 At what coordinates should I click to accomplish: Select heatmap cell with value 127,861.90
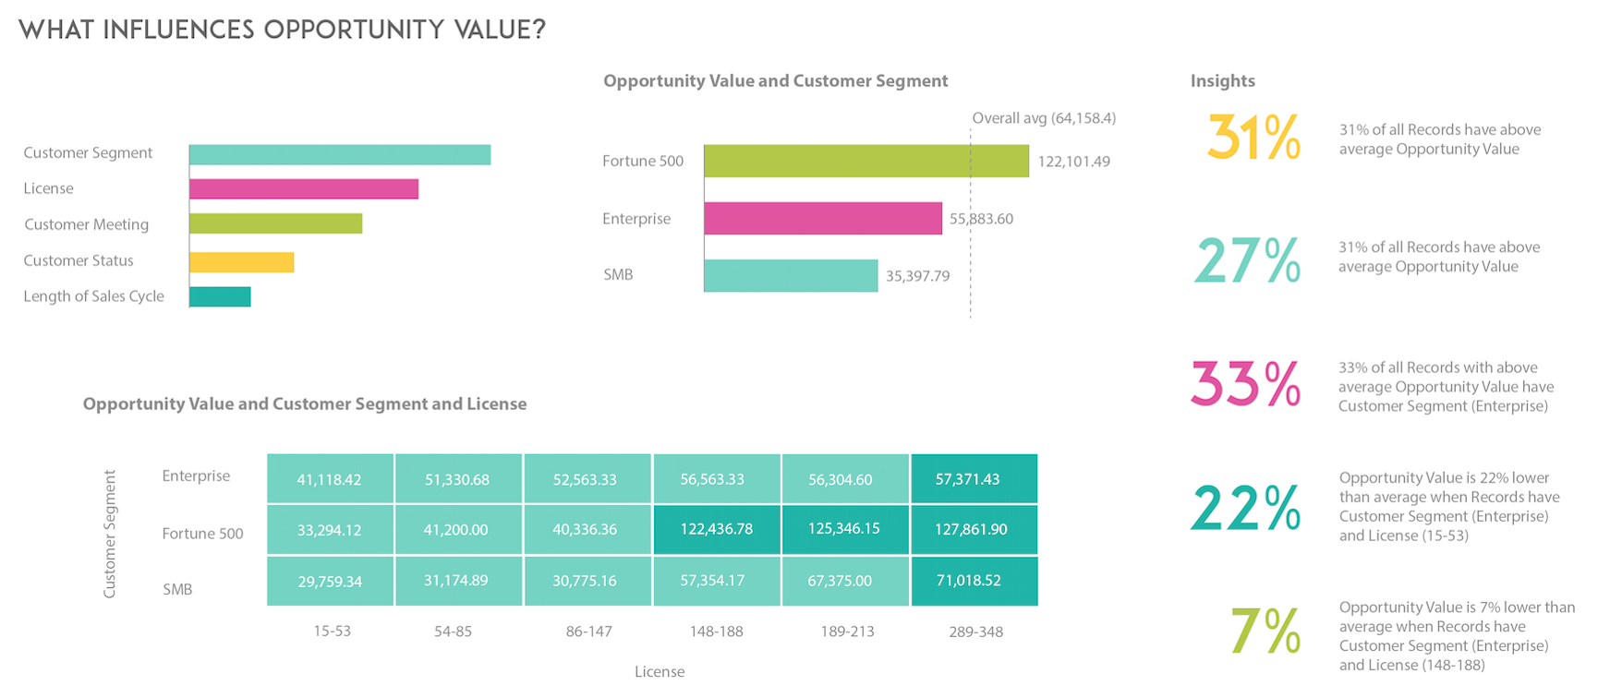point(974,530)
